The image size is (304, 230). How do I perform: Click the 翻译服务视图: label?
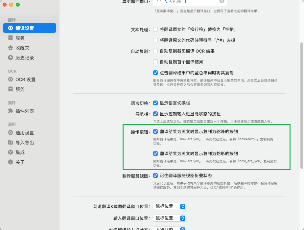pos(136,176)
